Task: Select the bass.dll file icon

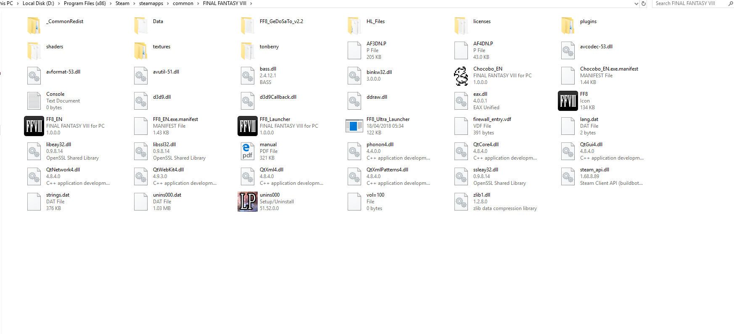Action: tap(248, 76)
